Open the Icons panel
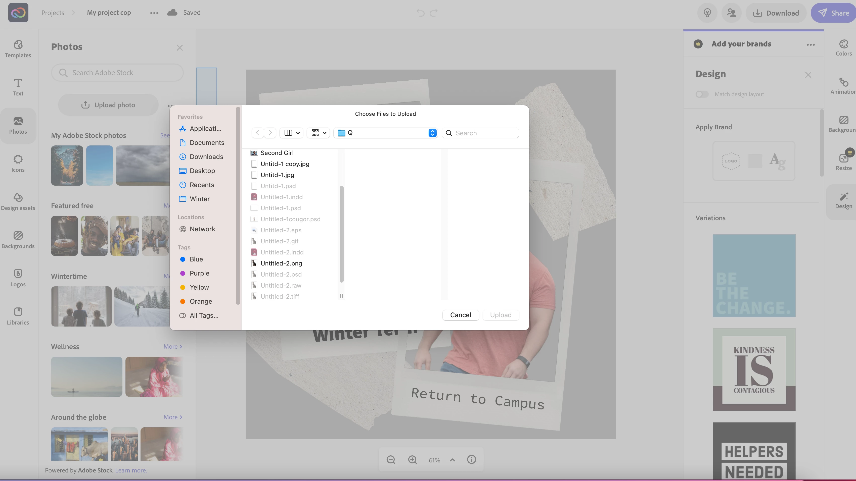The height and width of the screenshot is (481, 856). pyautogui.click(x=18, y=163)
